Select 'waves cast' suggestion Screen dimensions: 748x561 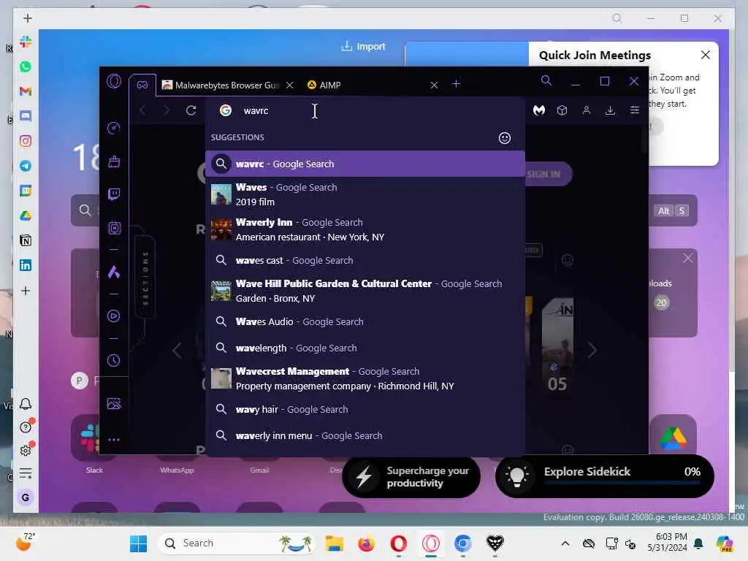(365, 261)
